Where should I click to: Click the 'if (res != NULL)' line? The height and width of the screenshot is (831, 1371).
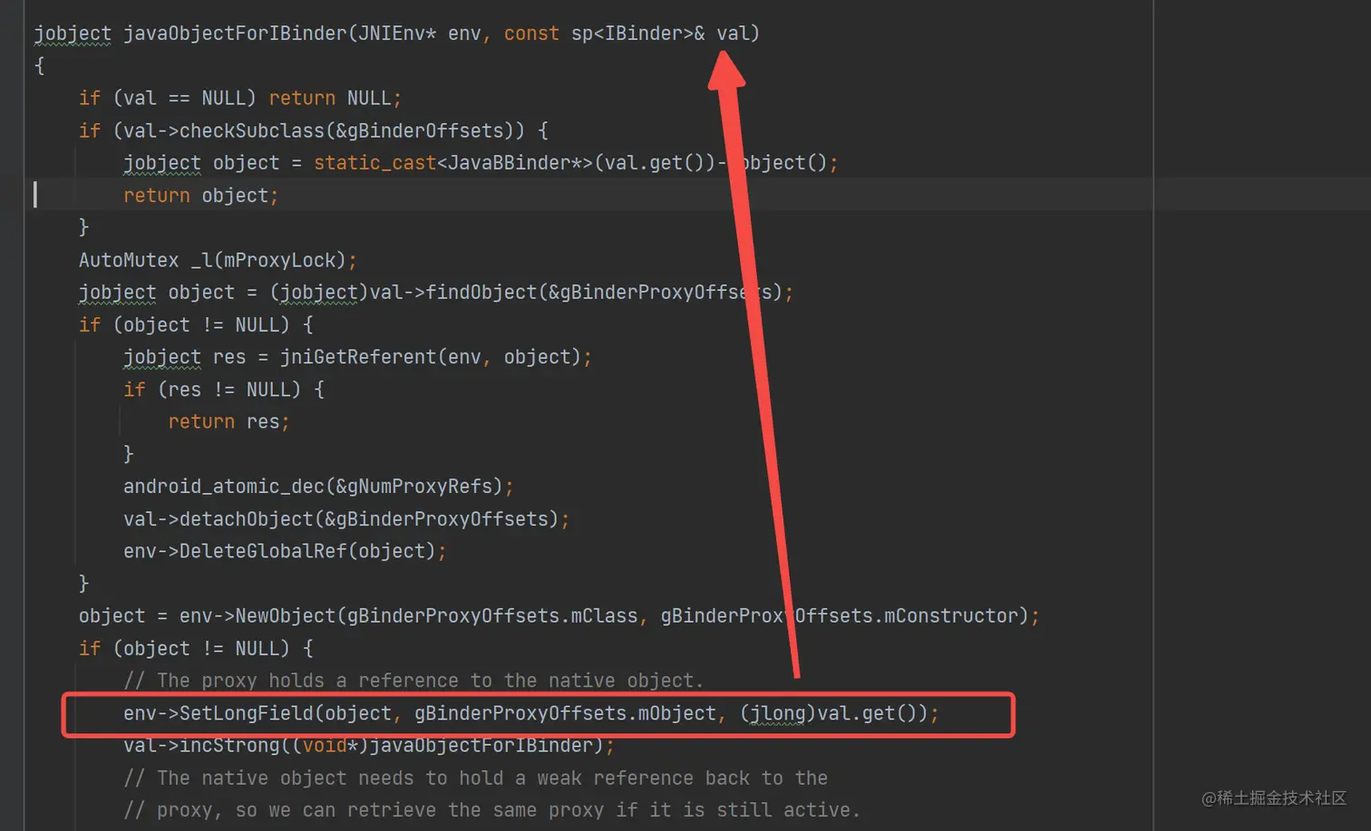tap(224, 390)
